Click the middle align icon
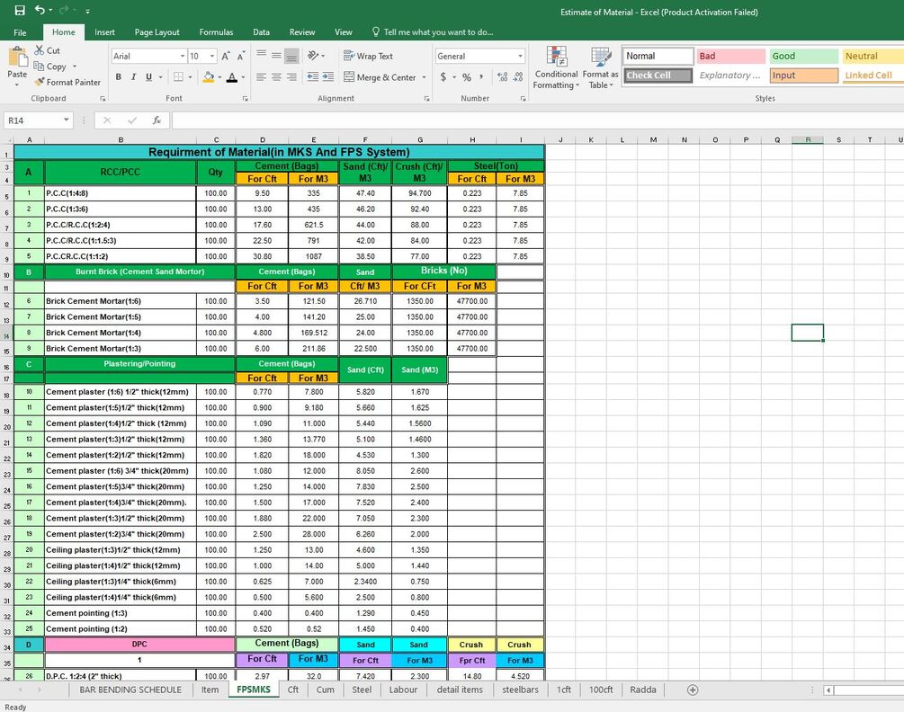The height and width of the screenshot is (712, 904). pos(277,56)
